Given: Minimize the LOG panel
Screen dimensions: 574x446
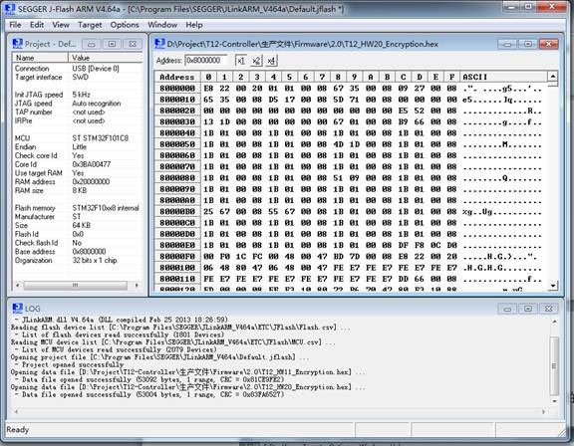Looking at the screenshot, I should tap(507, 309).
